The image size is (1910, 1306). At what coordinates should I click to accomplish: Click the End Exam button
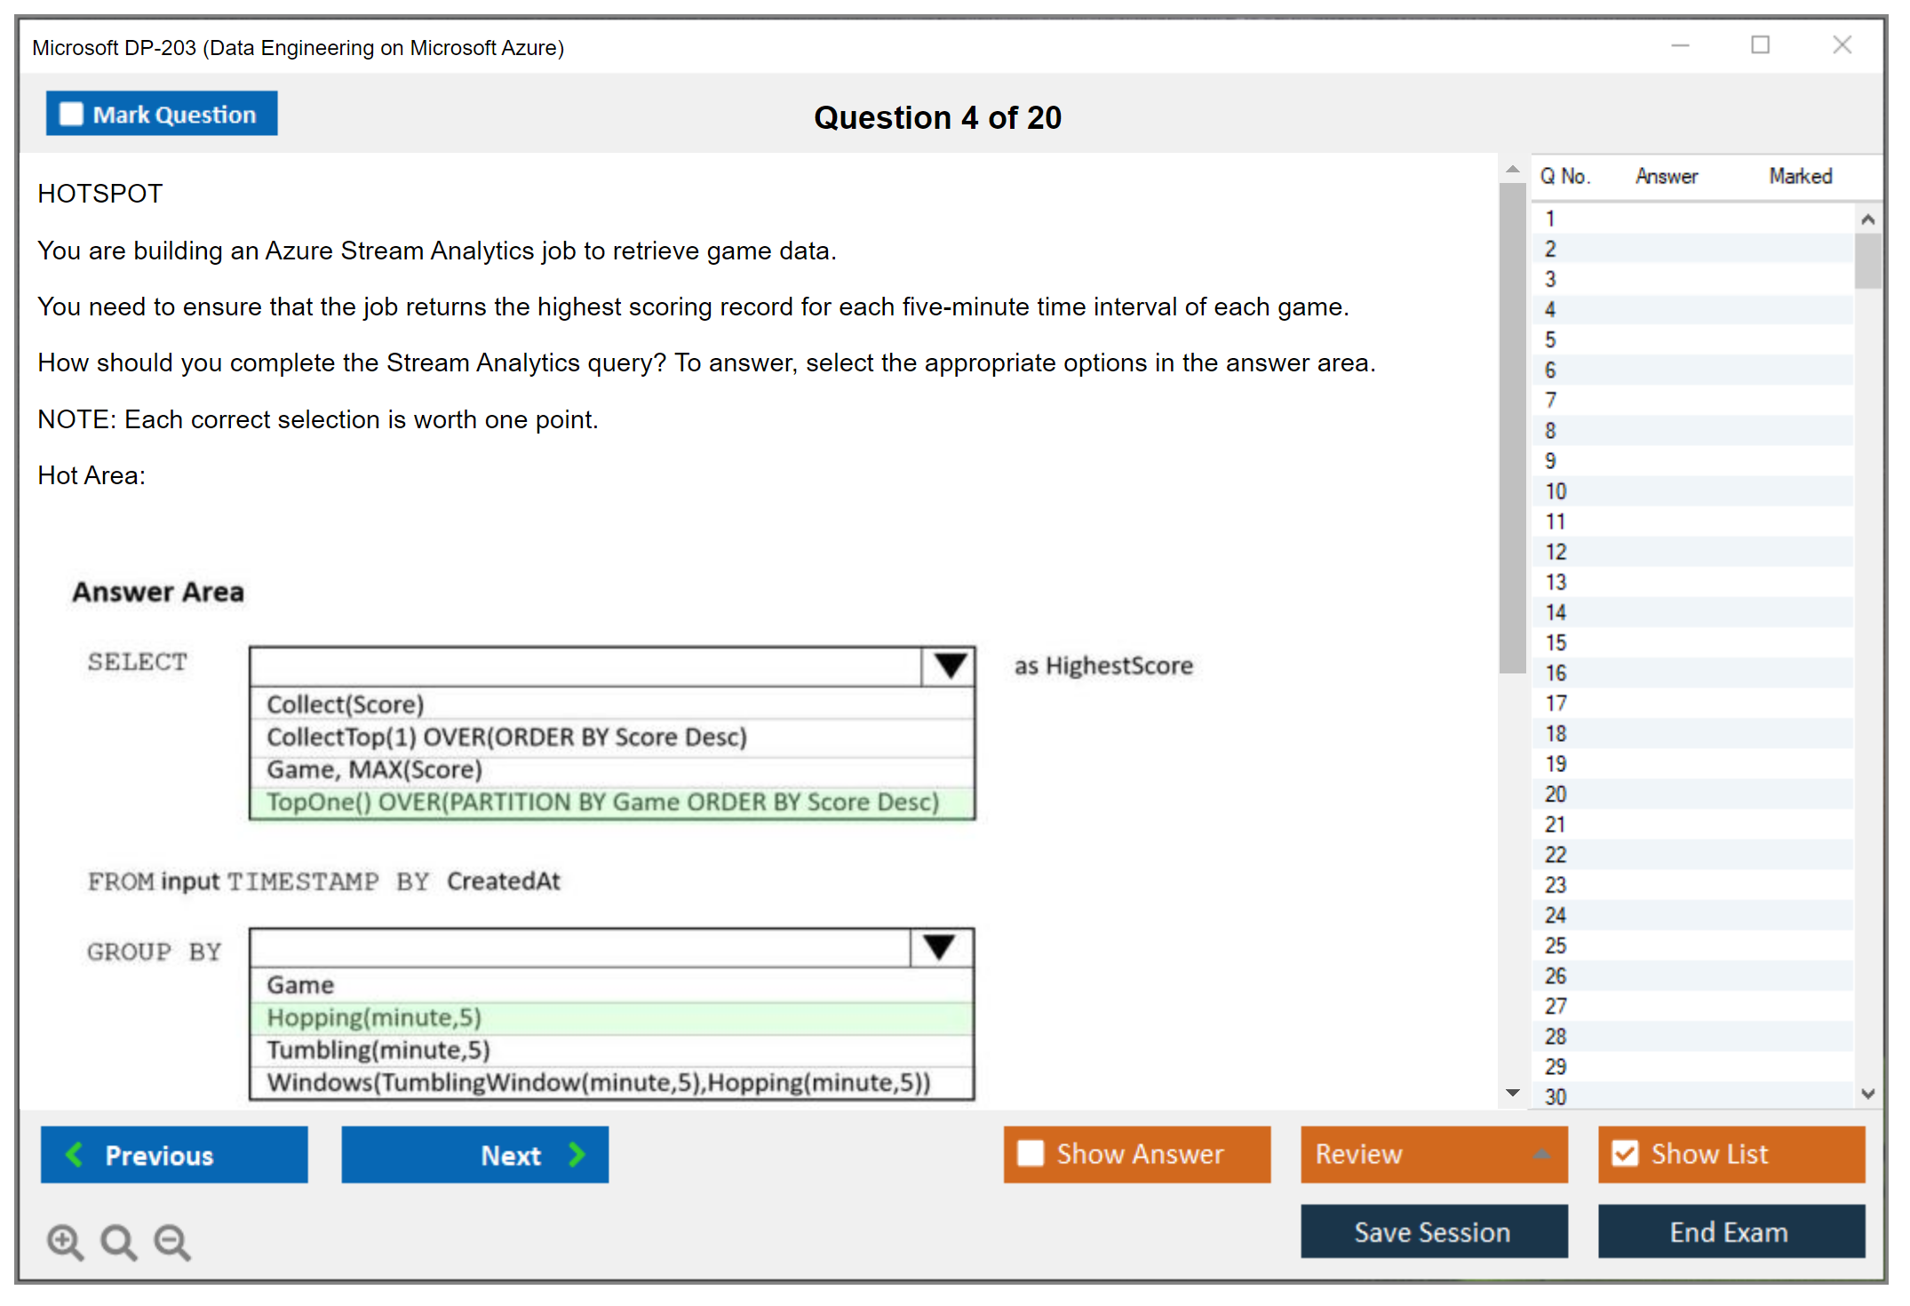pos(1730,1231)
